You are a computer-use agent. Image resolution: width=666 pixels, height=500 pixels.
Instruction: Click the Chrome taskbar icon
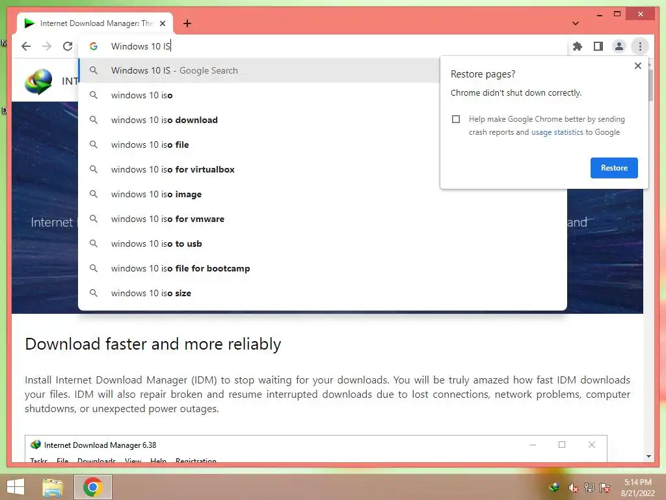[x=92, y=487]
